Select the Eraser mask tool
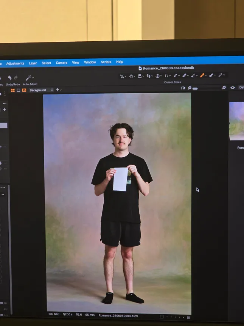The height and width of the screenshot is (326, 244). pyautogui.click(x=193, y=75)
